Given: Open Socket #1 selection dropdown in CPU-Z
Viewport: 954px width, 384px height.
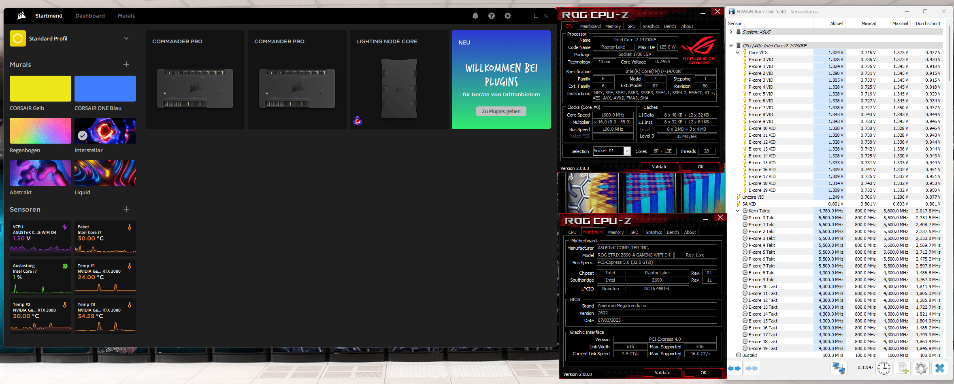Looking at the screenshot, I should pyautogui.click(x=627, y=151).
